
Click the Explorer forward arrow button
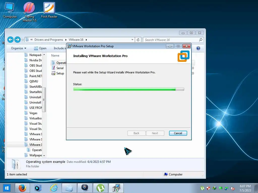[17, 39]
